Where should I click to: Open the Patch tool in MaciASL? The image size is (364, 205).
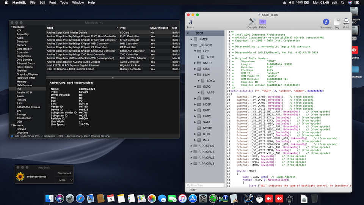[262, 24]
